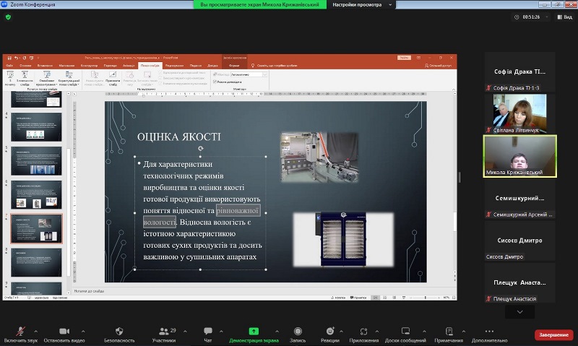Click the green encryption shield icon
578x346 pixels.
[9, 17]
